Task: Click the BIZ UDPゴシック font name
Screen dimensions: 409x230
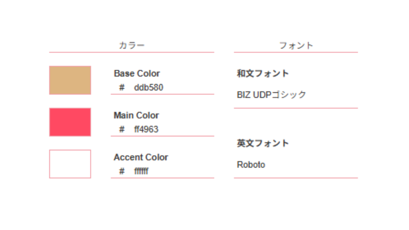Action: [x=271, y=95]
